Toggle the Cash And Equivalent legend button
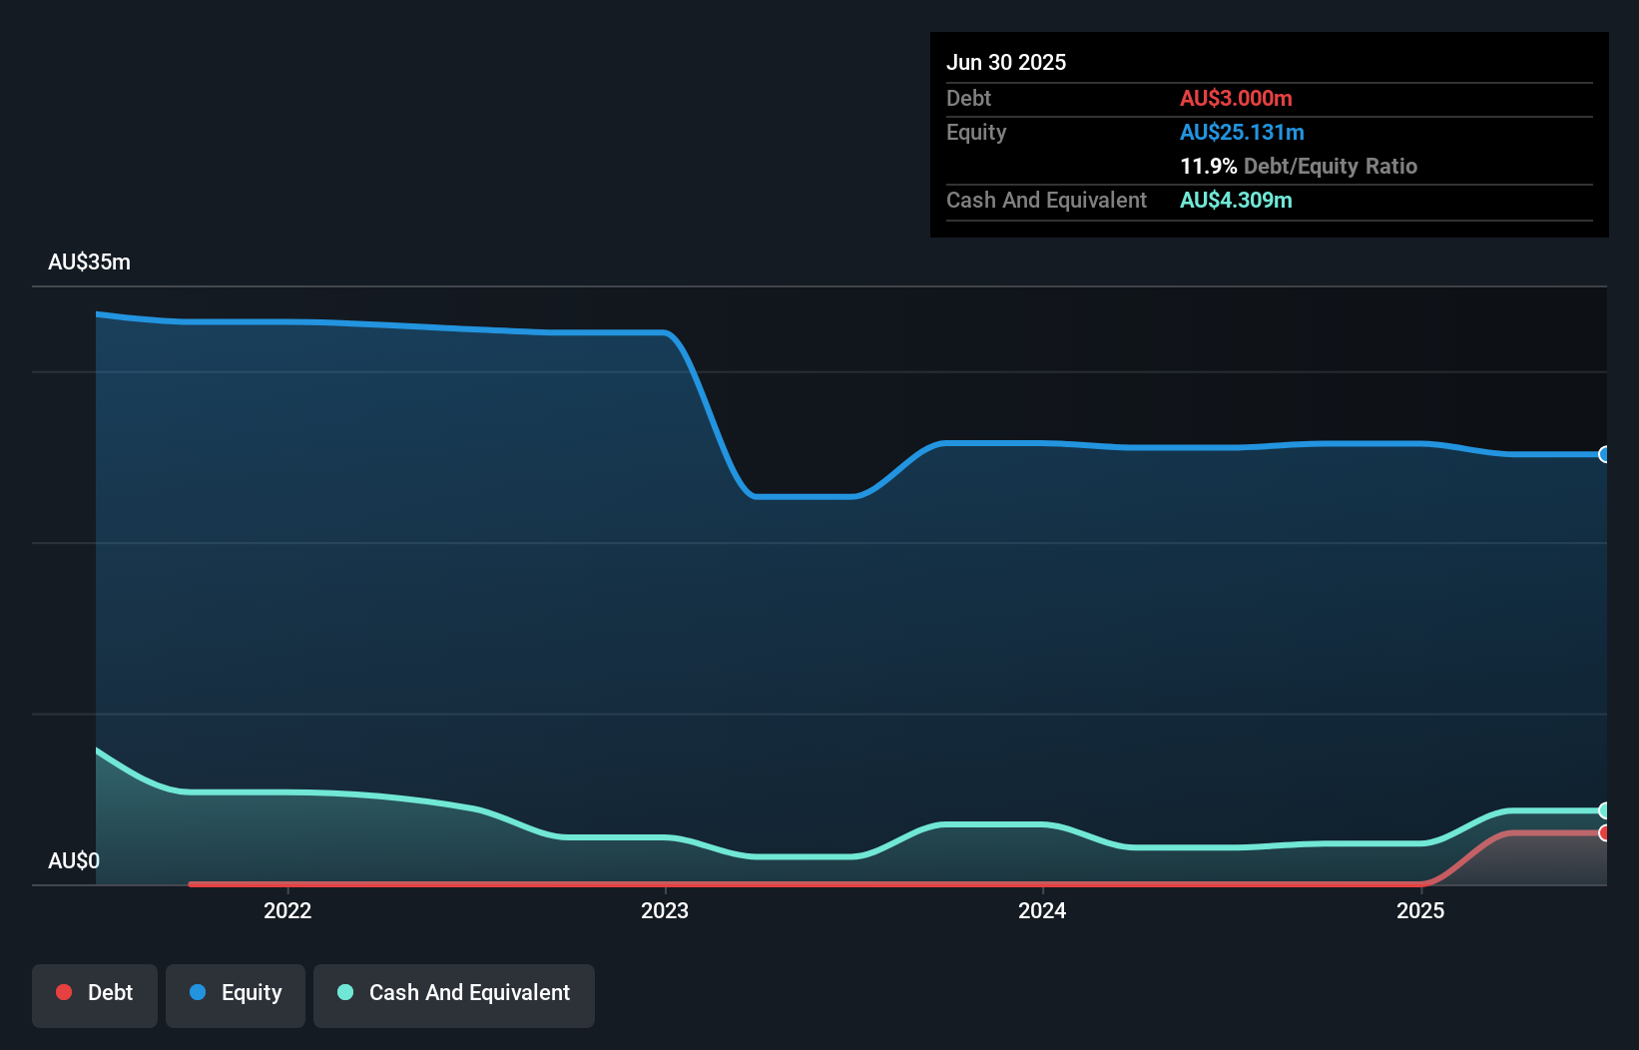This screenshot has height=1050, width=1639. click(454, 995)
